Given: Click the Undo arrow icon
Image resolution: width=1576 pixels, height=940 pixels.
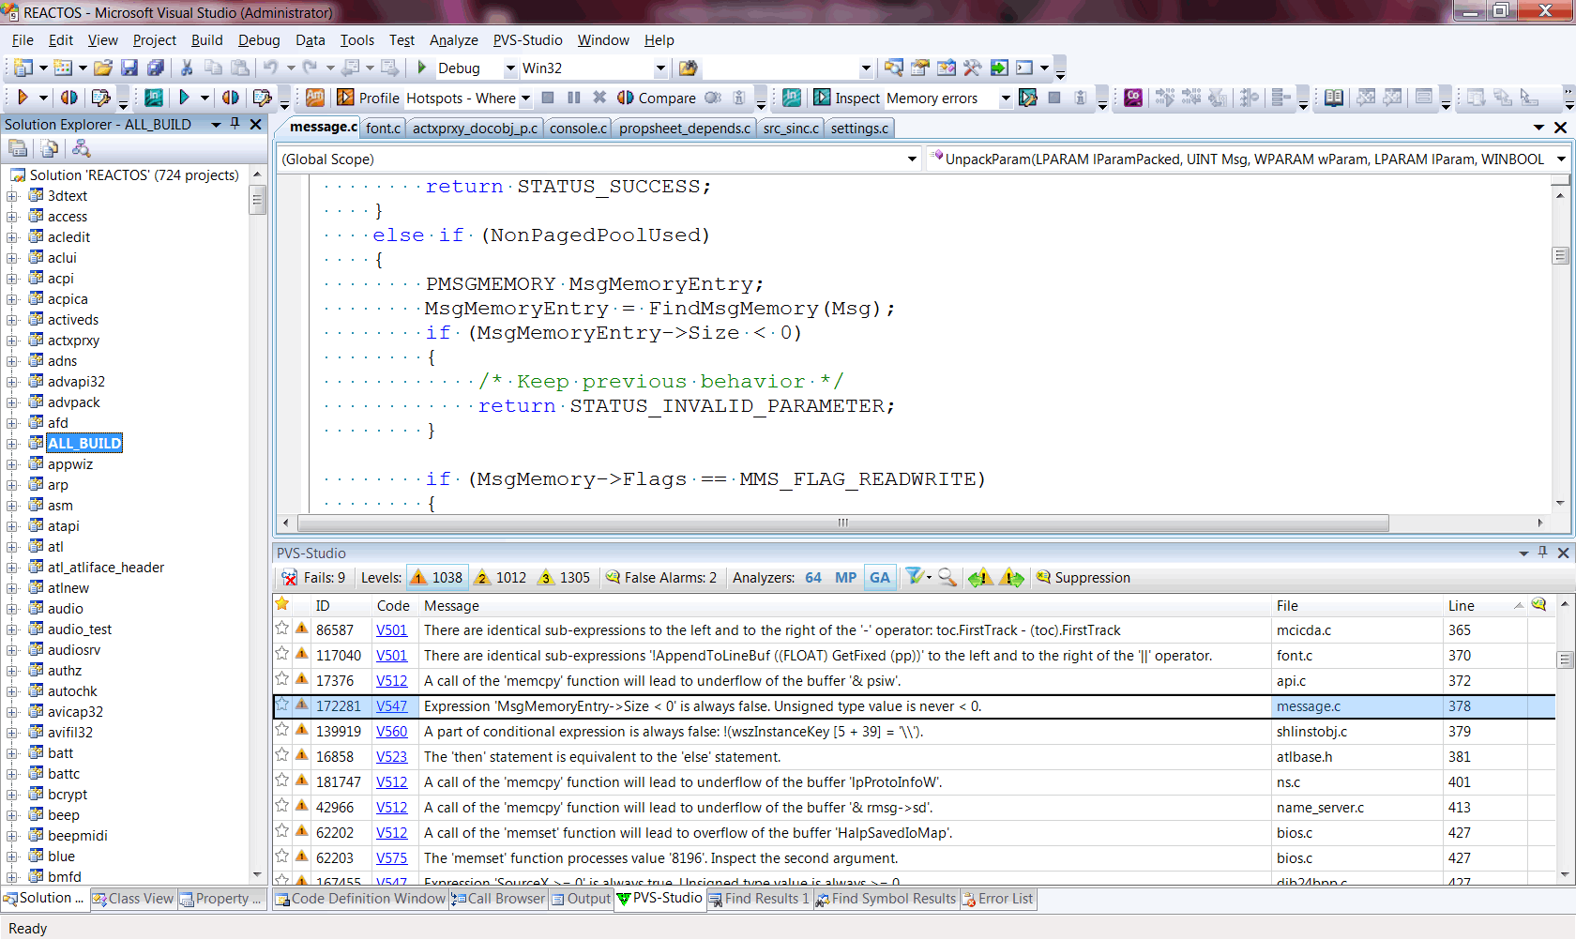Looking at the screenshot, I should coord(271,68).
